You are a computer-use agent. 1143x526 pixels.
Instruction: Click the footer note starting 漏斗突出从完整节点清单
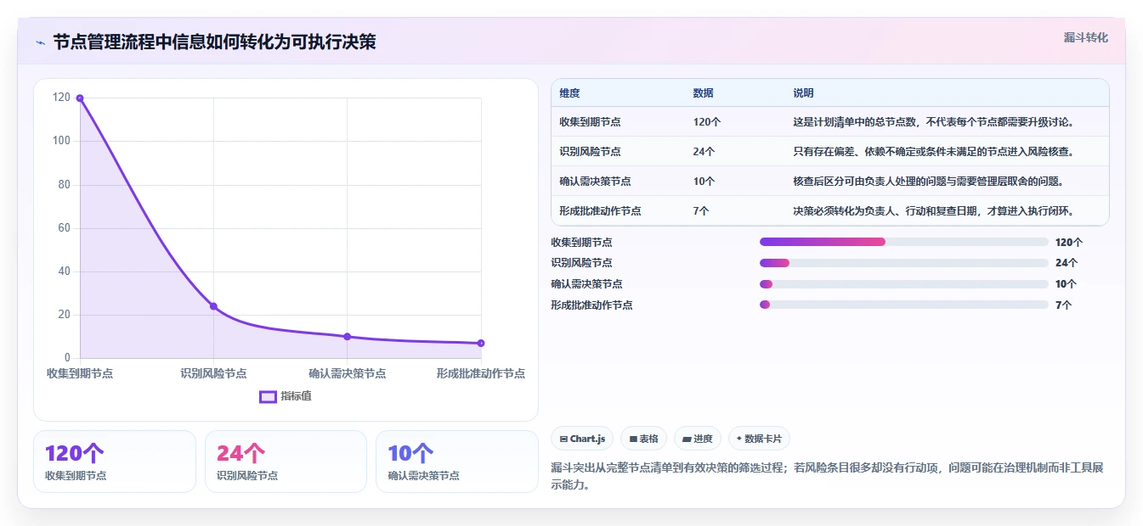click(827, 476)
